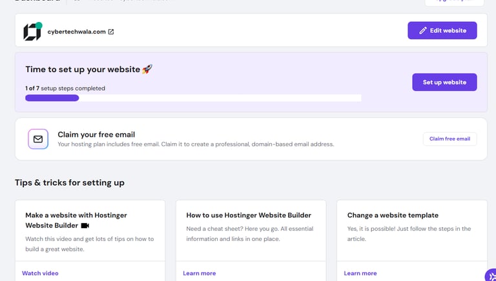Click the cybertechwala.com domain name
This screenshot has width=496, height=281.
point(76,32)
